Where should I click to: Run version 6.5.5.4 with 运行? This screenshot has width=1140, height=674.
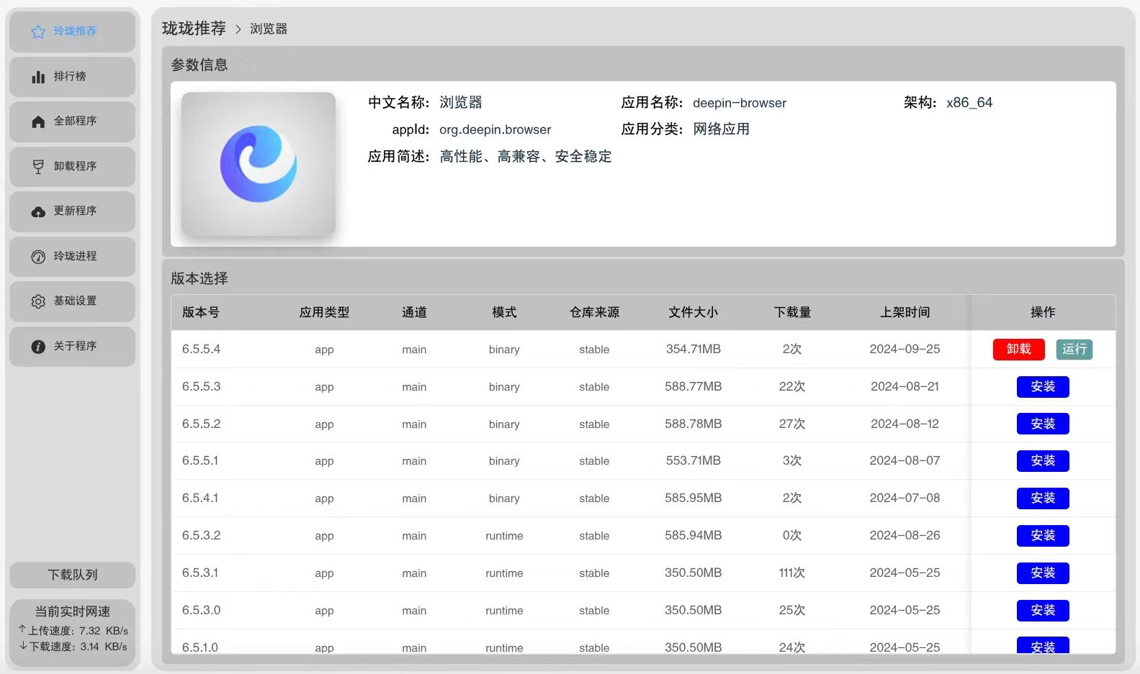pos(1074,349)
